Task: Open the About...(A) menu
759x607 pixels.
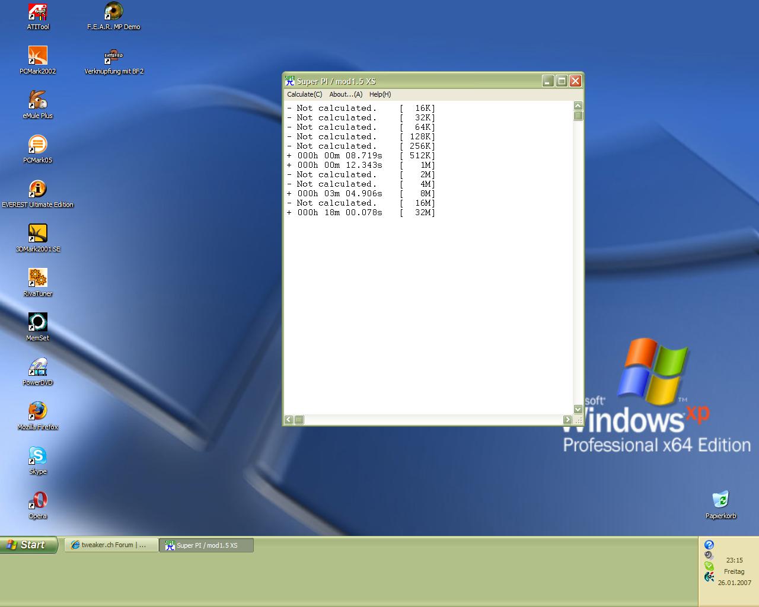Action: [346, 94]
